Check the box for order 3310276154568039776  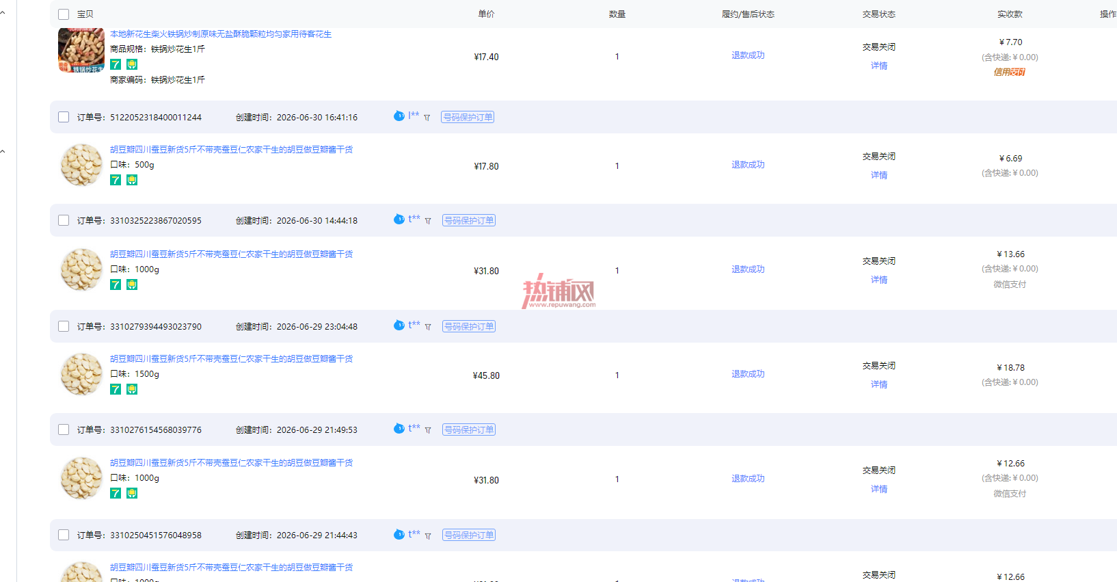(64, 429)
